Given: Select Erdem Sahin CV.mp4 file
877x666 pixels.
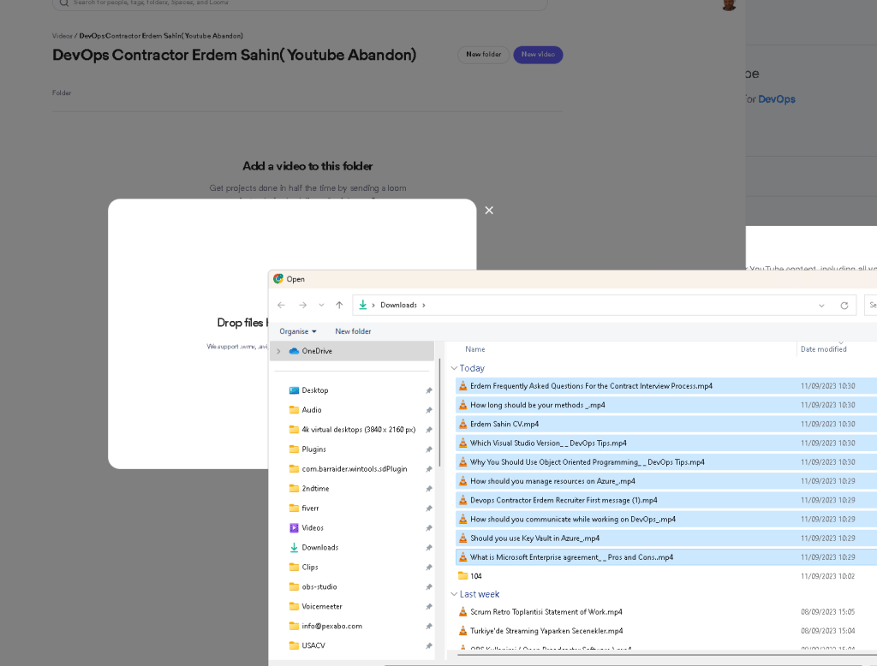Looking at the screenshot, I should click(666, 424).
